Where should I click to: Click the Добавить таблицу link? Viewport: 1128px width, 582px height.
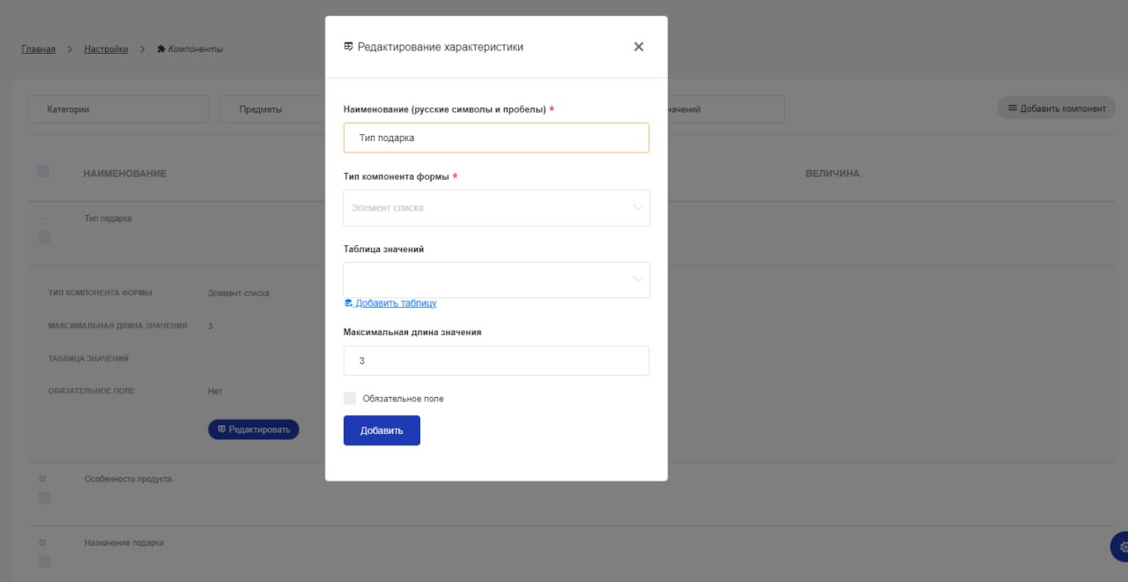(396, 303)
